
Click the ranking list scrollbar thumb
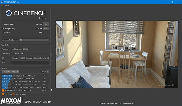[48, 86]
